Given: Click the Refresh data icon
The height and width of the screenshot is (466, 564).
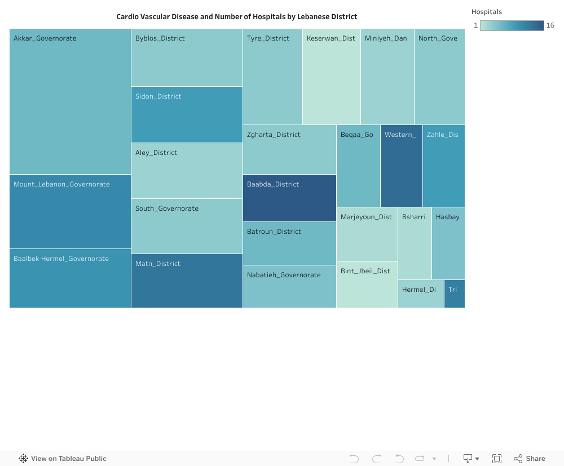Looking at the screenshot, I should click(420, 458).
